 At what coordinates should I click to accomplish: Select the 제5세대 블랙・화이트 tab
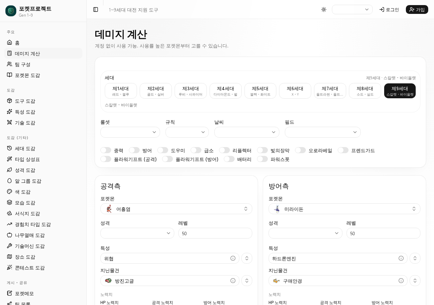pos(260,91)
